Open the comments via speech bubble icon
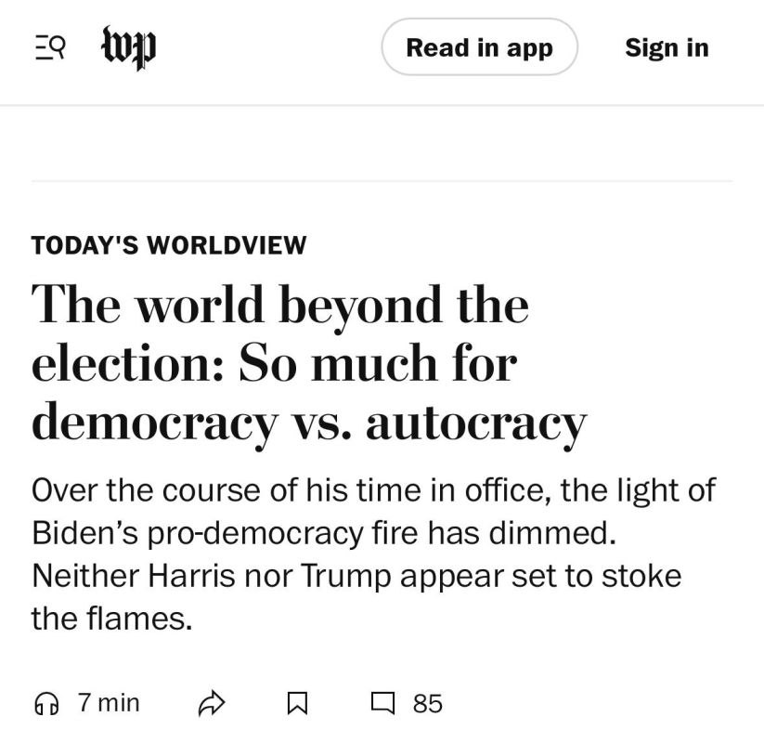The image size is (764, 743). pyautogui.click(x=382, y=703)
